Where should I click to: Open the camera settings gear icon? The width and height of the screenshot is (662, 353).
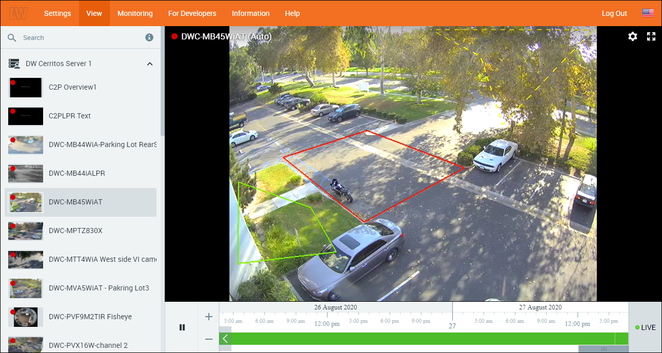coord(633,36)
